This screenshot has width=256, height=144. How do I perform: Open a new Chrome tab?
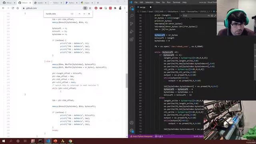pyautogui.click(x=98, y=3)
